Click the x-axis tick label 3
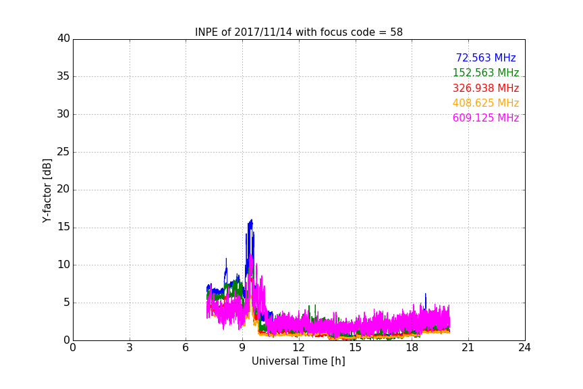This screenshot has width=583, height=389. click(x=130, y=348)
